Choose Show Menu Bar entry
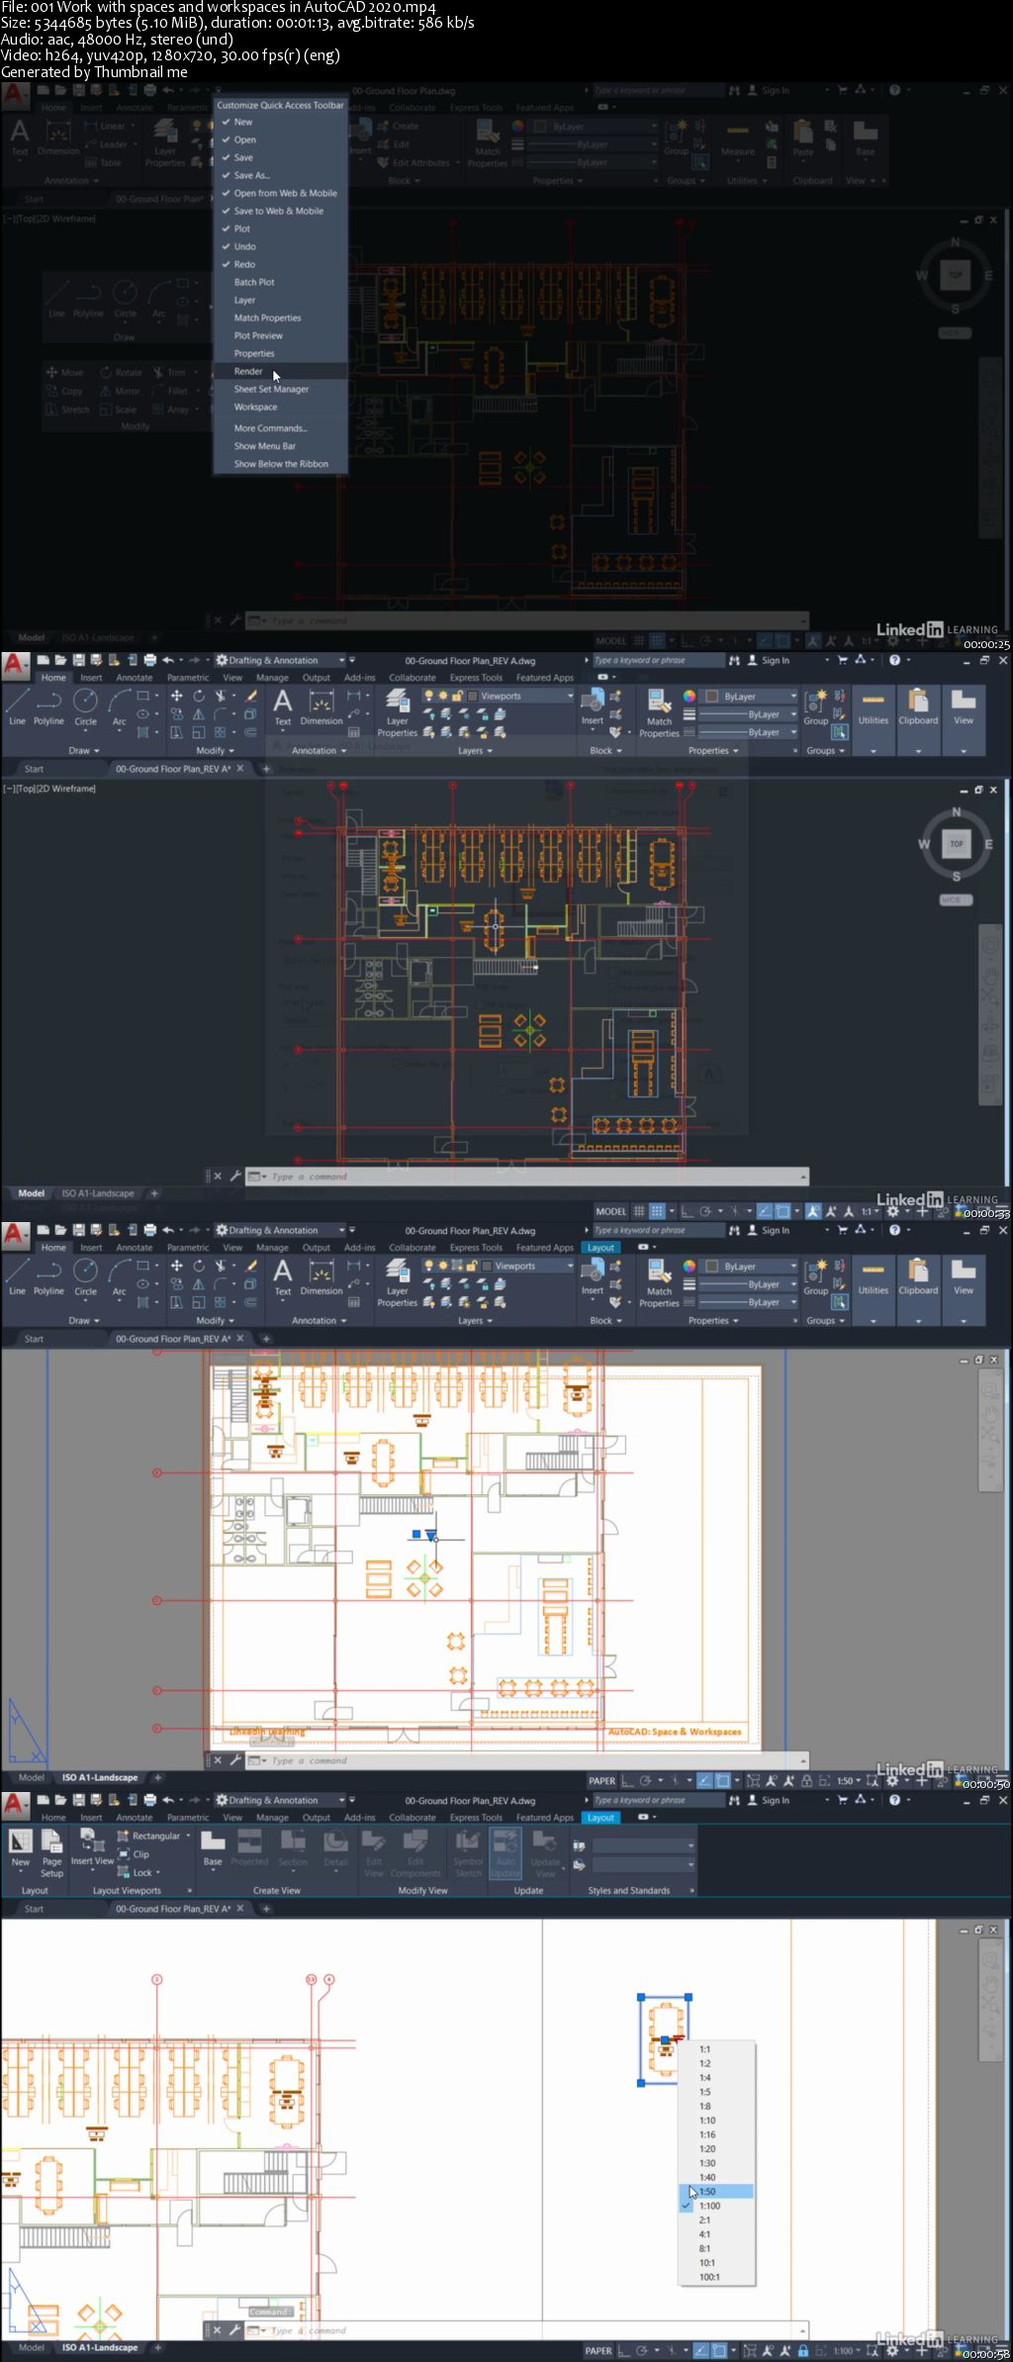This screenshot has width=1013, height=2362. click(265, 446)
